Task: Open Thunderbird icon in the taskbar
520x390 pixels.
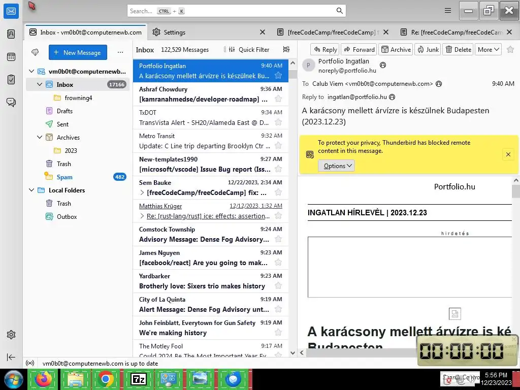Action: point(234,379)
